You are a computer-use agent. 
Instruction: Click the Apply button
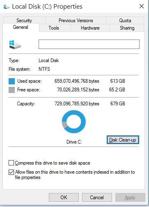[x=130, y=198]
